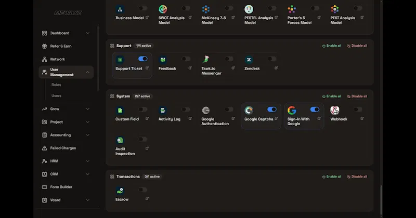Click the McKinsey 7-S Model icon
The width and height of the screenshot is (416, 218).
tap(206, 9)
